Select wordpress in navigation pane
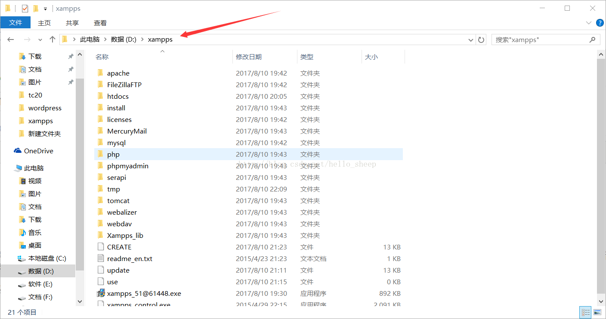Viewport: 606px width, 319px height. pyautogui.click(x=45, y=108)
